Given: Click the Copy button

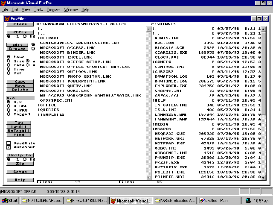Looking at the screenshot, I should coord(20,82).
